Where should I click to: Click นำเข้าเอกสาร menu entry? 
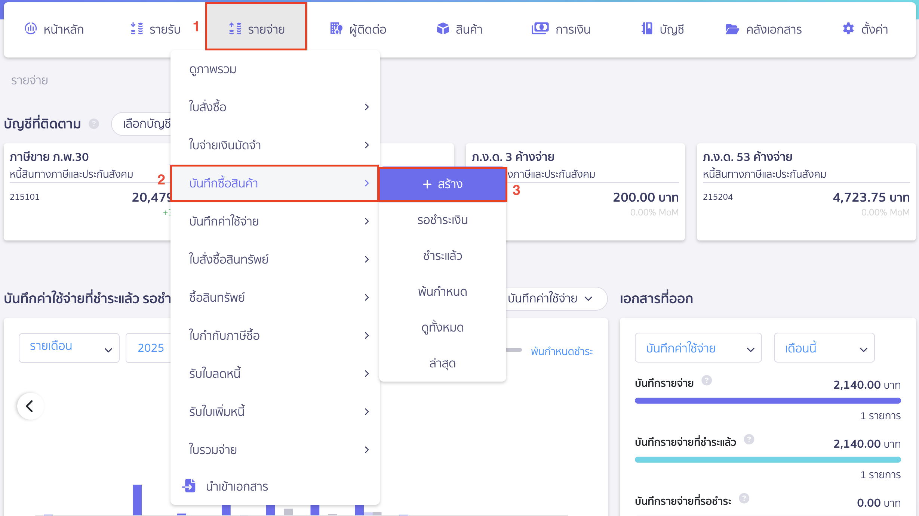[275, 486]
